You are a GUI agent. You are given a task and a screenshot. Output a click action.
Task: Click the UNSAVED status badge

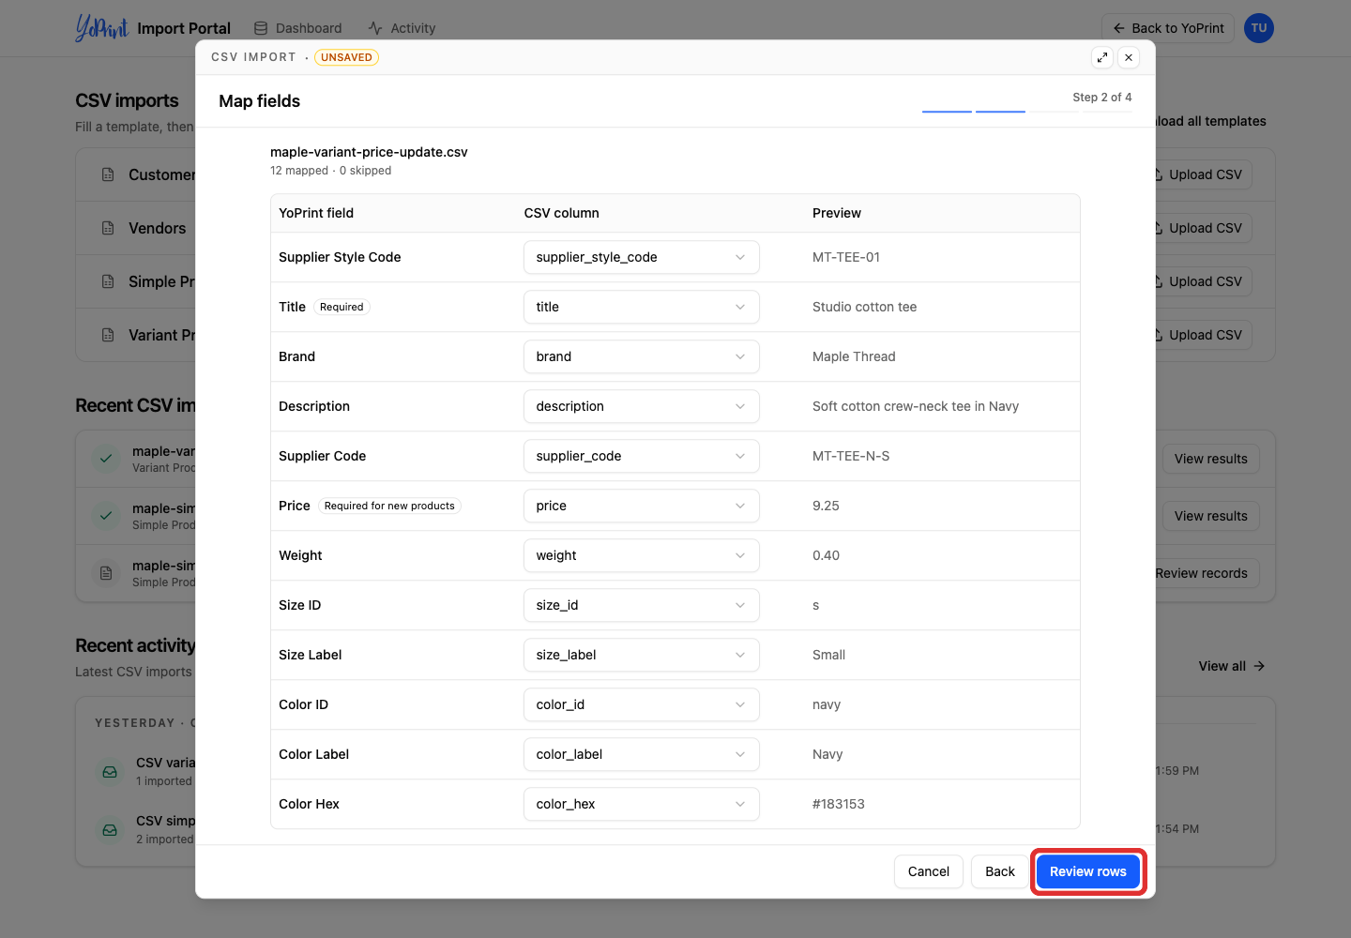point(346,57)
